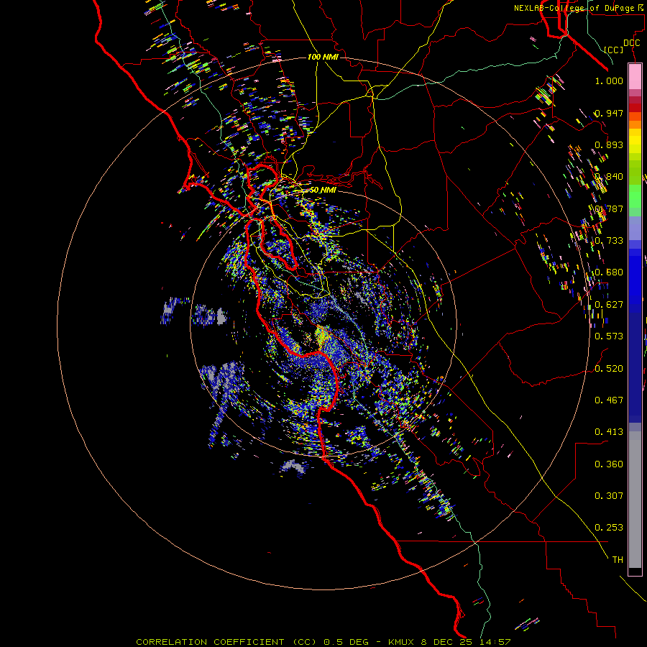This screenshot has height=647, width=647.
Task: Click the DCC label above the color bar
Action: (x=632, y=43)
